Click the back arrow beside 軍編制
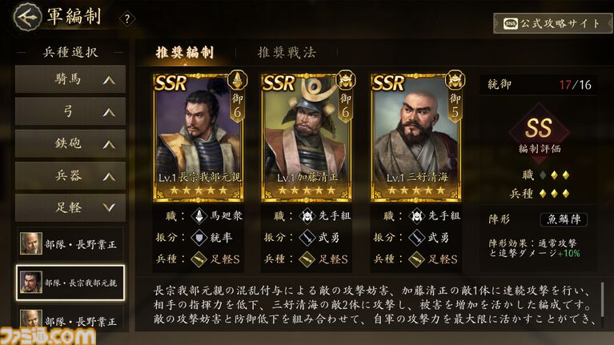This screenshot has width=614, height=345. coord(27,17)
